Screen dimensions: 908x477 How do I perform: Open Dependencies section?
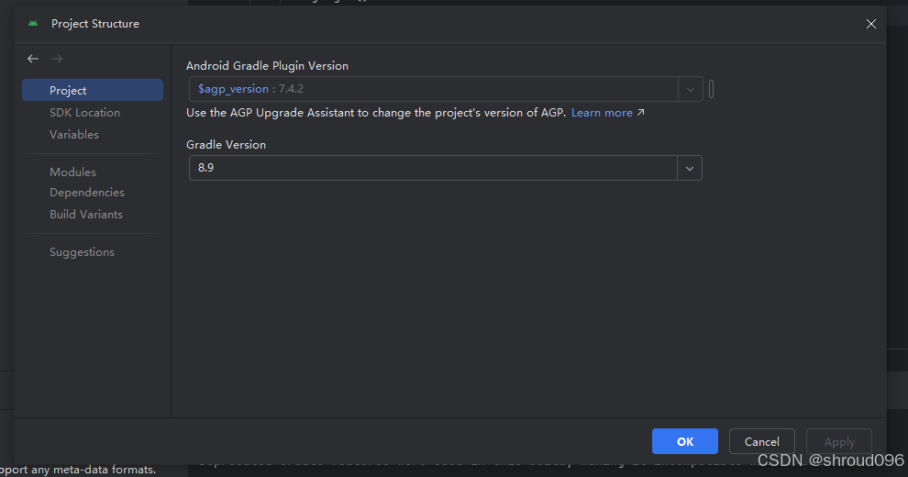coord(87,193)
